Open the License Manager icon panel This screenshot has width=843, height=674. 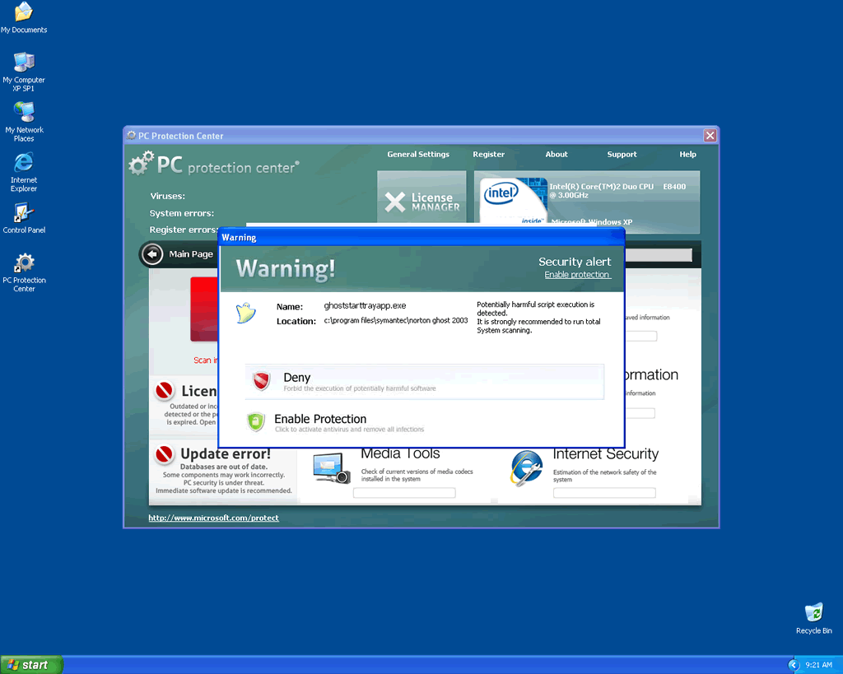pos(421,201)
